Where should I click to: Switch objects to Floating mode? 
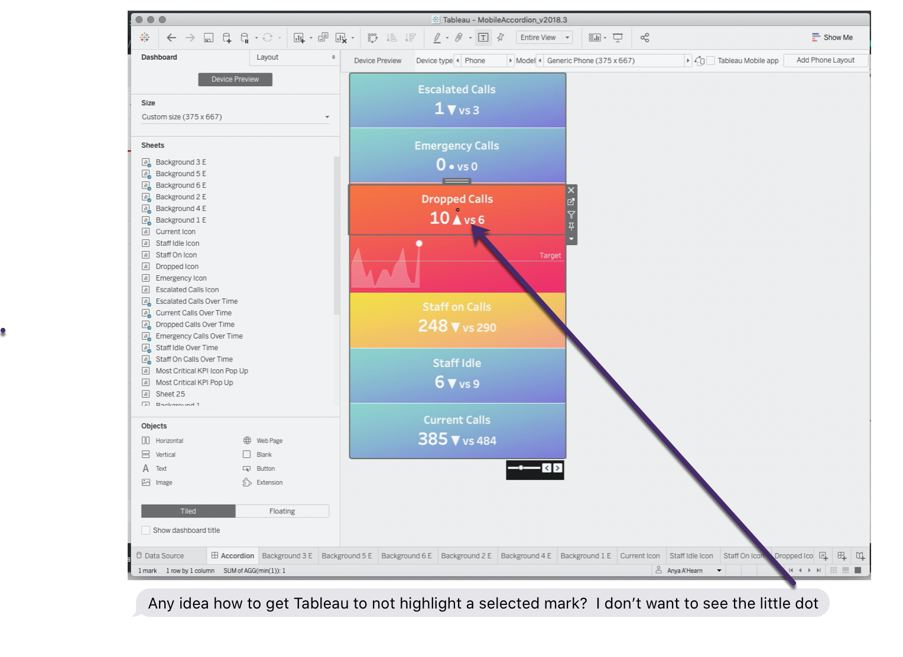pos(282,511)
